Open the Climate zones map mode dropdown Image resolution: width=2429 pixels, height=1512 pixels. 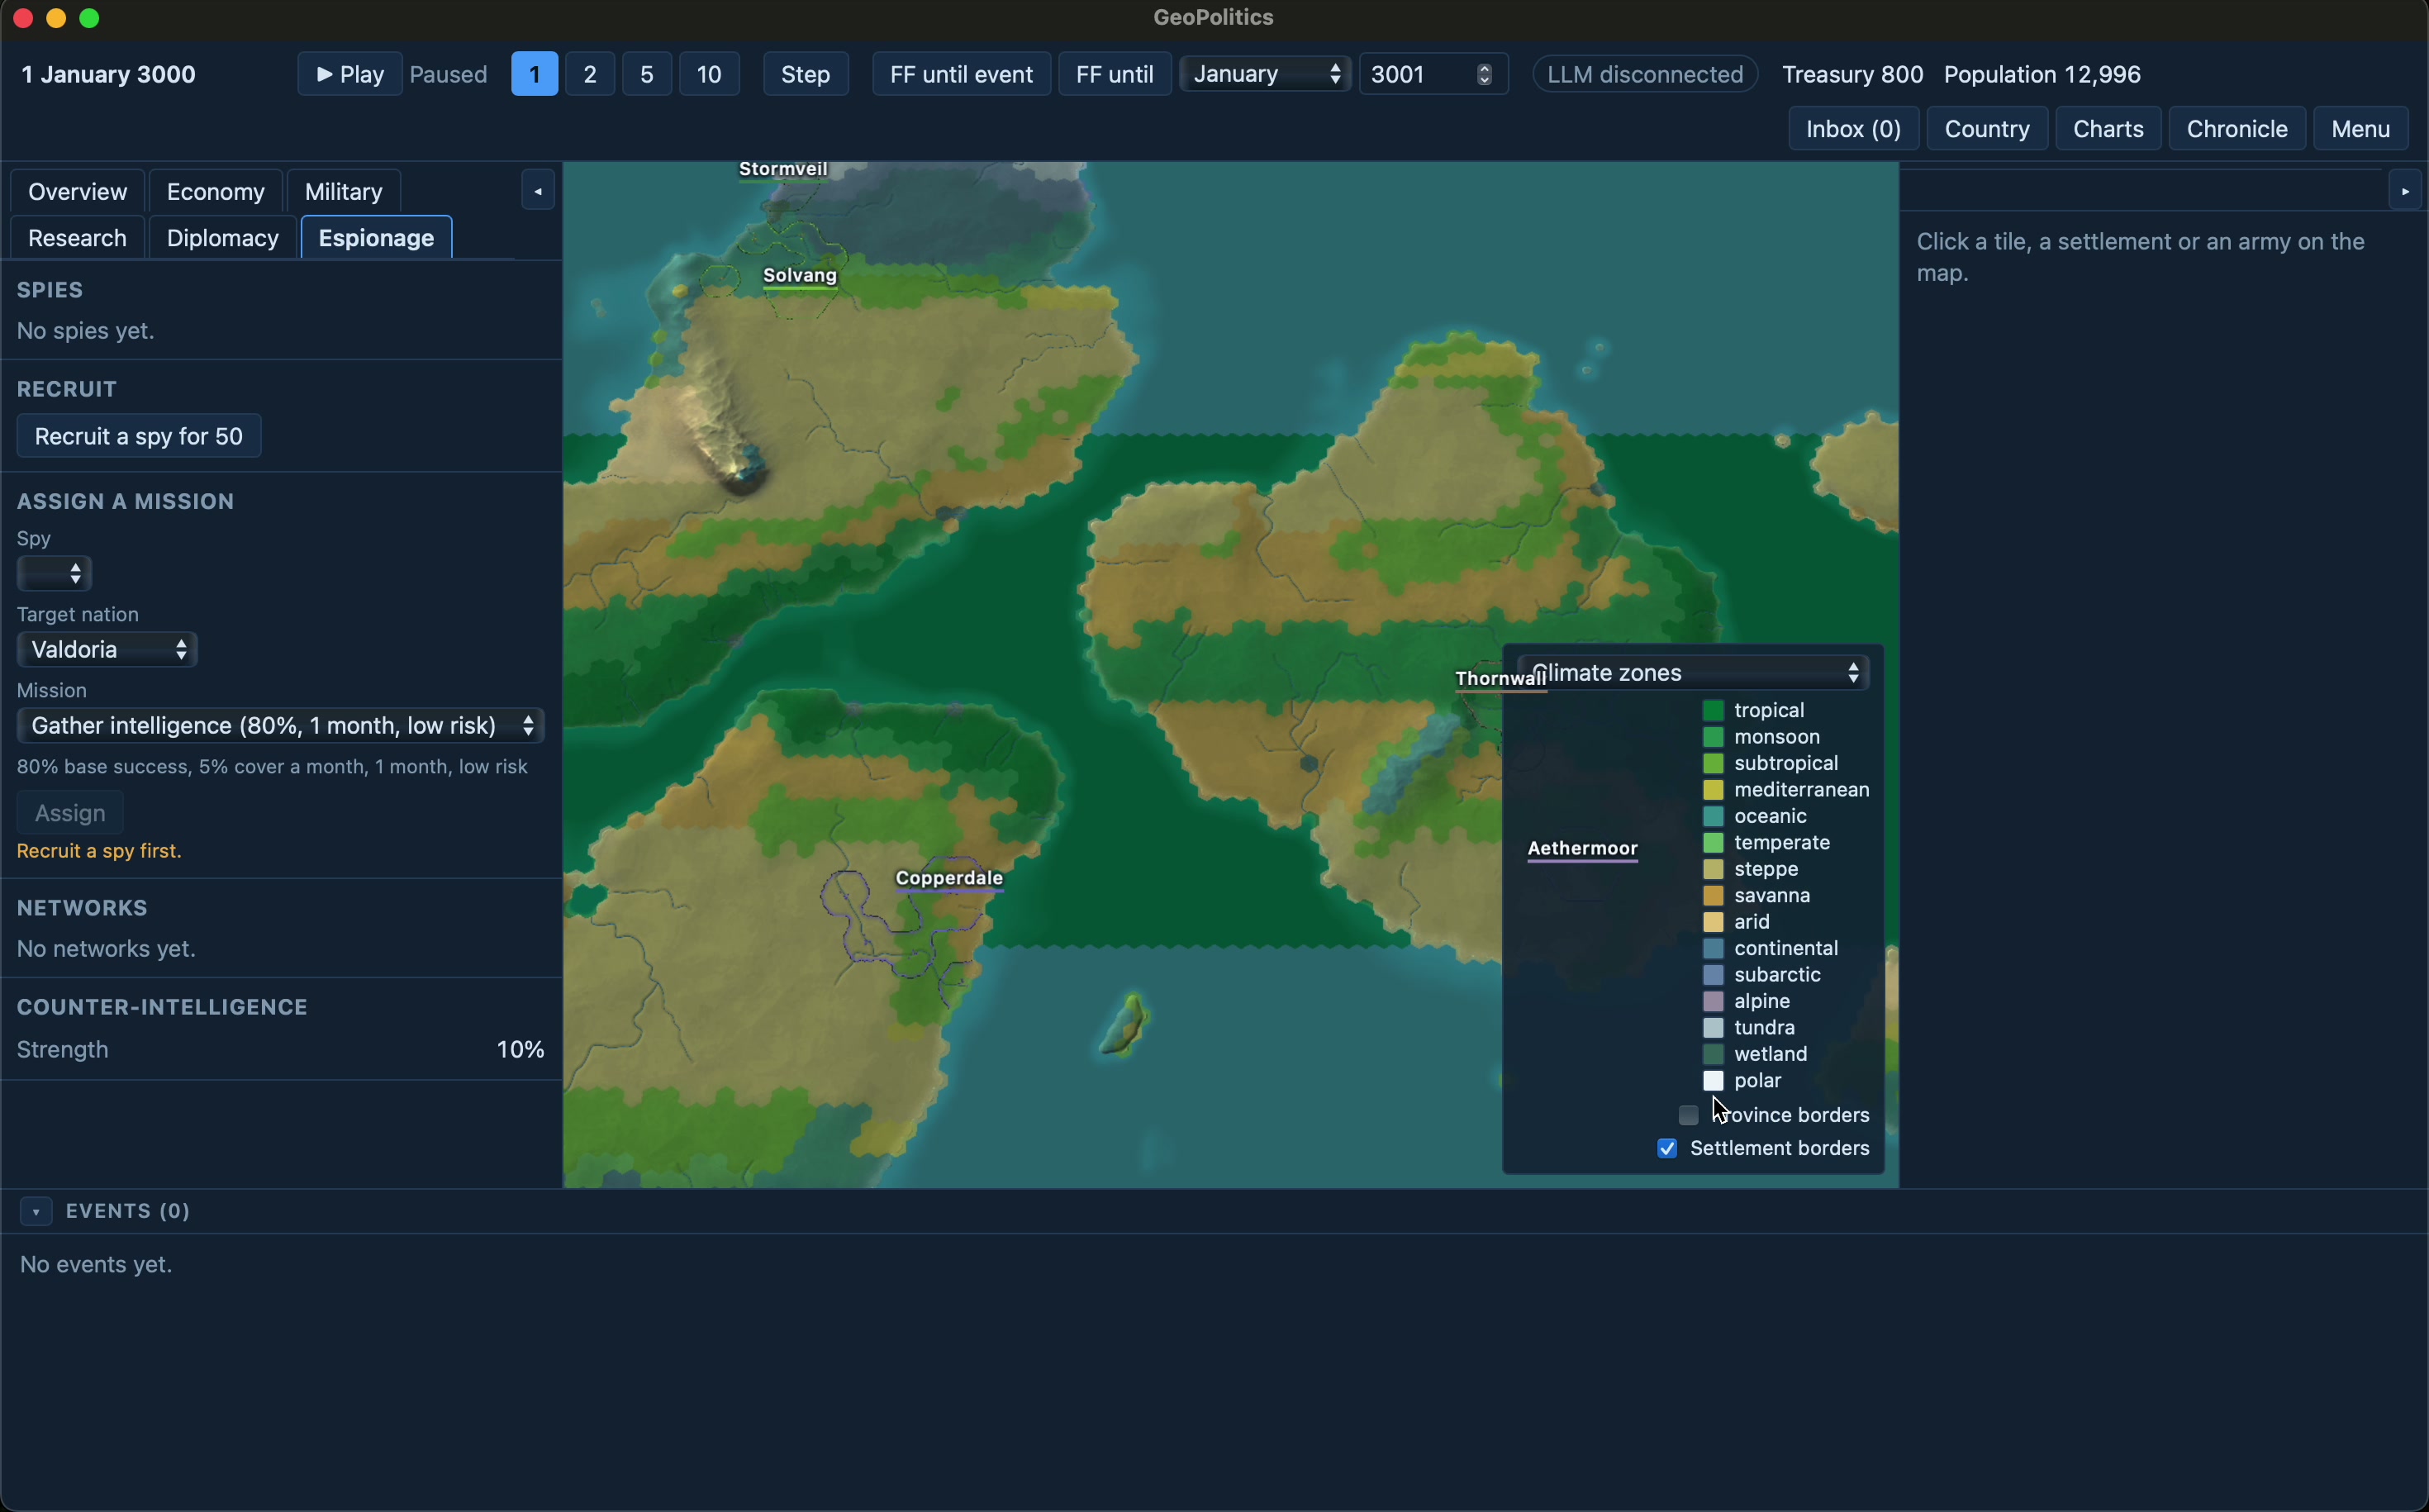(x=1692, y=673)
